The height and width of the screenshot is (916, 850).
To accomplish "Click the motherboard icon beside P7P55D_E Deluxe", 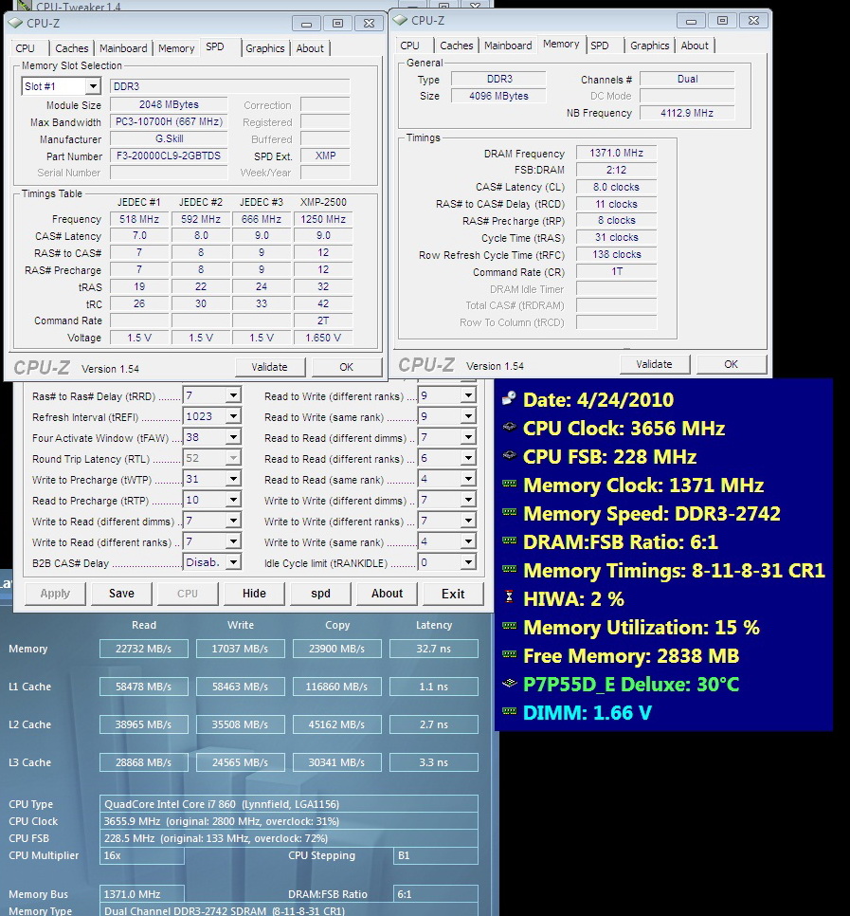I will [509, 683].
